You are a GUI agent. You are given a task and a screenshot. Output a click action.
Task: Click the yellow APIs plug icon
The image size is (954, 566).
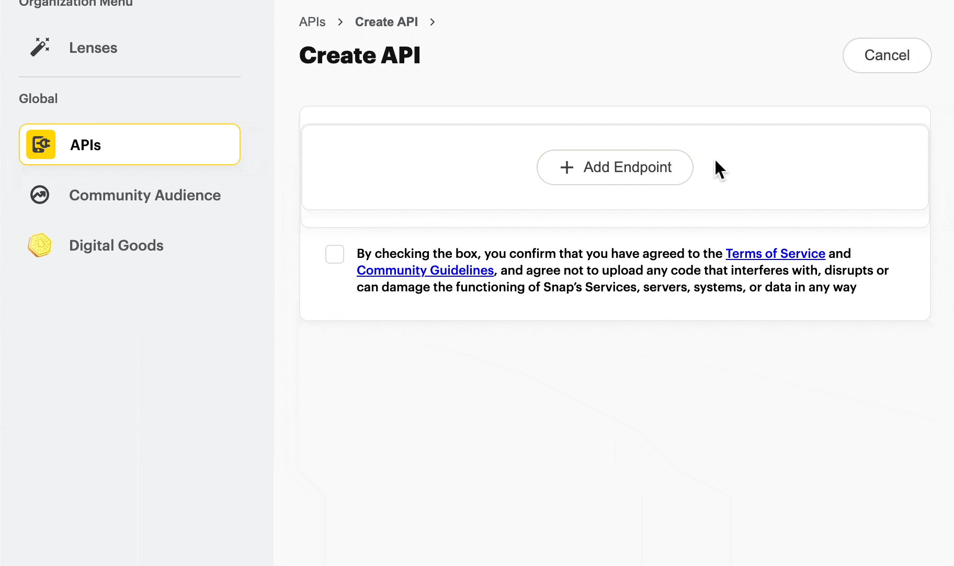pyautogui.click(x=41, y=144)
